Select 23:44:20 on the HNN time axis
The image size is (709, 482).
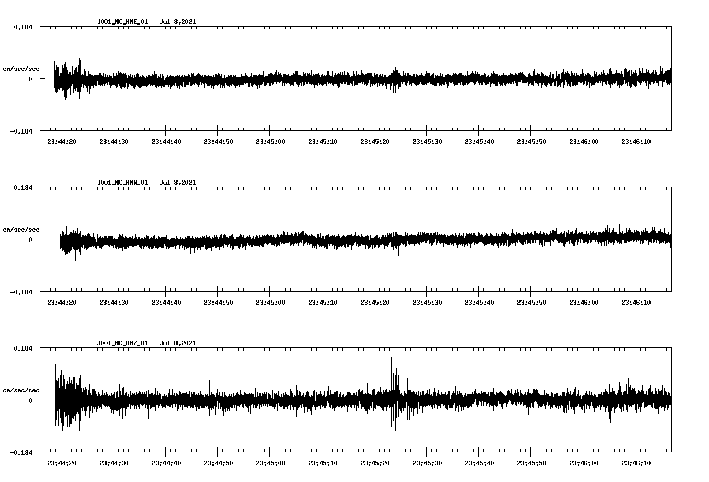click(62, 302)
